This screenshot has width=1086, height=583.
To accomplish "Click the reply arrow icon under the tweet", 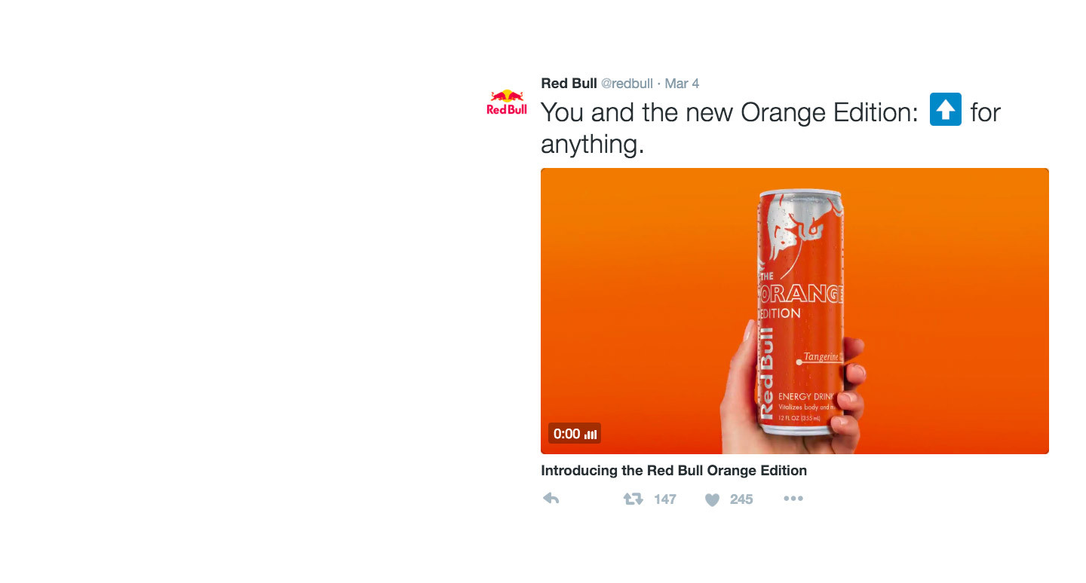I will click(x=551, y=499).
